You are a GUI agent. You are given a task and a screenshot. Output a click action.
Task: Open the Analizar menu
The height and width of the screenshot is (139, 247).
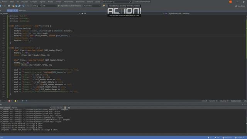click(x=58, y=2)
